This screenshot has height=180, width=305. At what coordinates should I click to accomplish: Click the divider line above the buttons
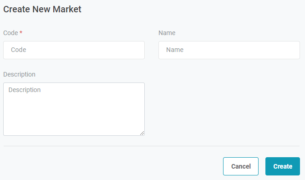152,146
